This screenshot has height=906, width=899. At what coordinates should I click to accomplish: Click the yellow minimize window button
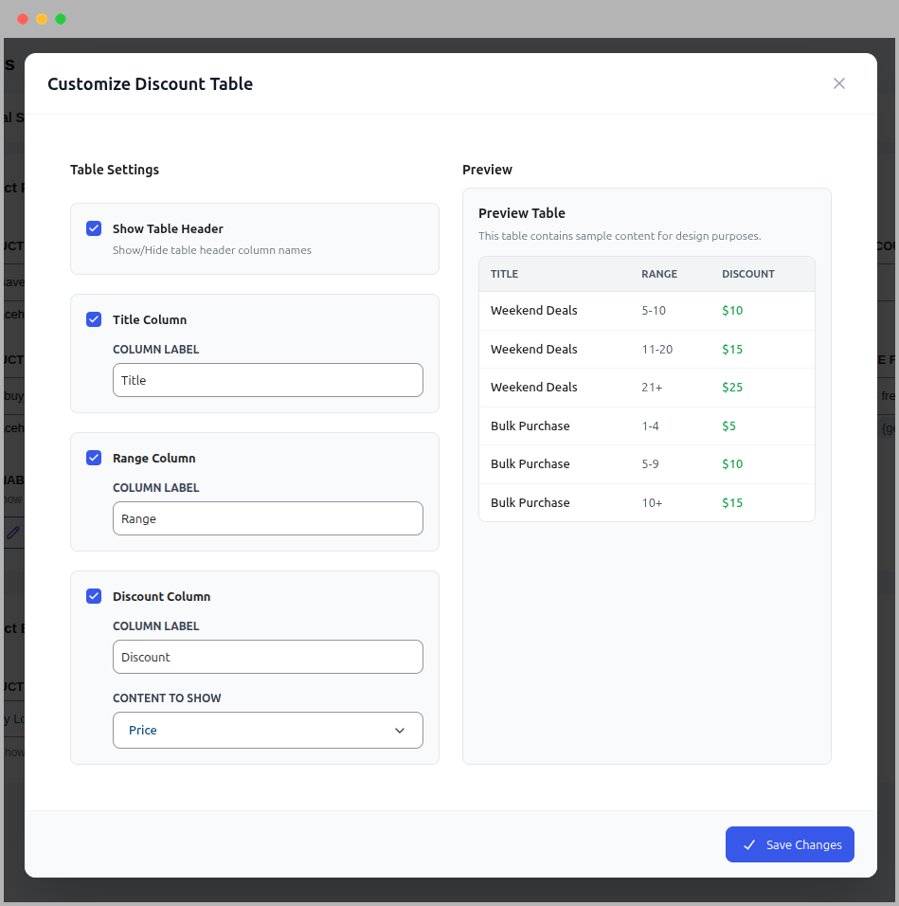pyautogui.click(x=42, y=19)
